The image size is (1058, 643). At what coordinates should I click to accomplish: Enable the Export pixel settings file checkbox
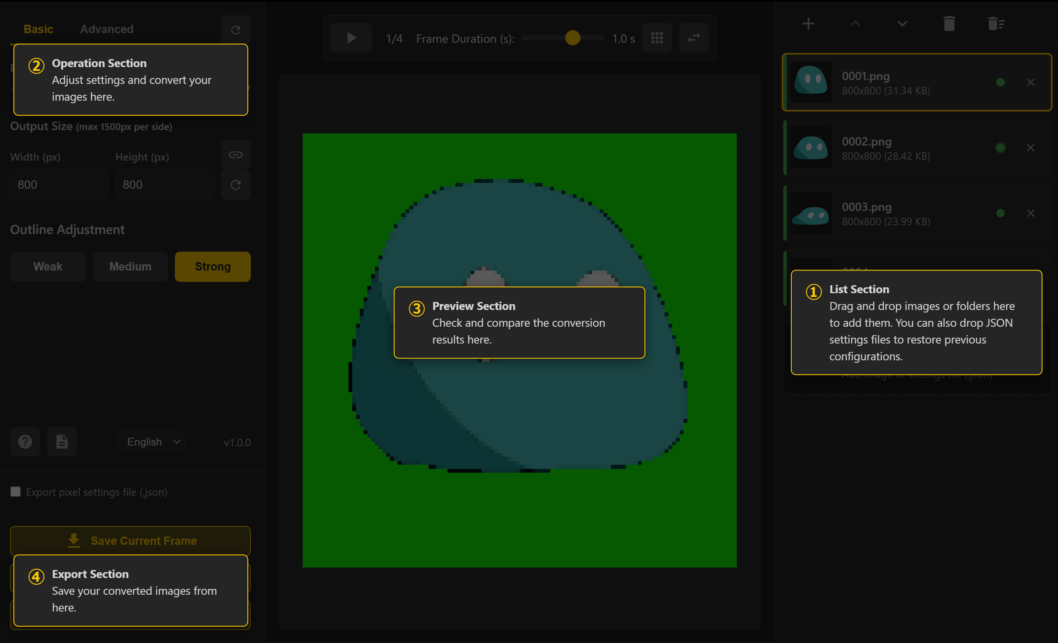[x=16, y=492]
